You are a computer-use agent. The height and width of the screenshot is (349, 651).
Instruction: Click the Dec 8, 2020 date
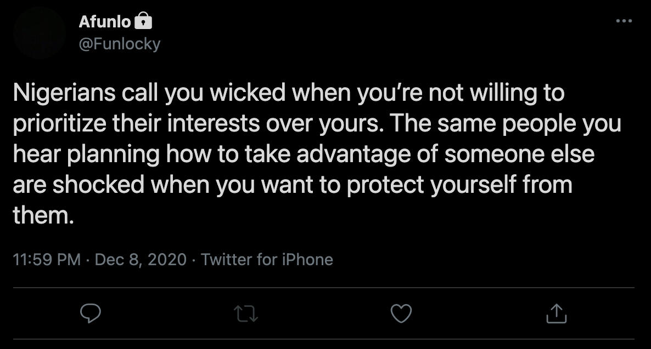141,259
